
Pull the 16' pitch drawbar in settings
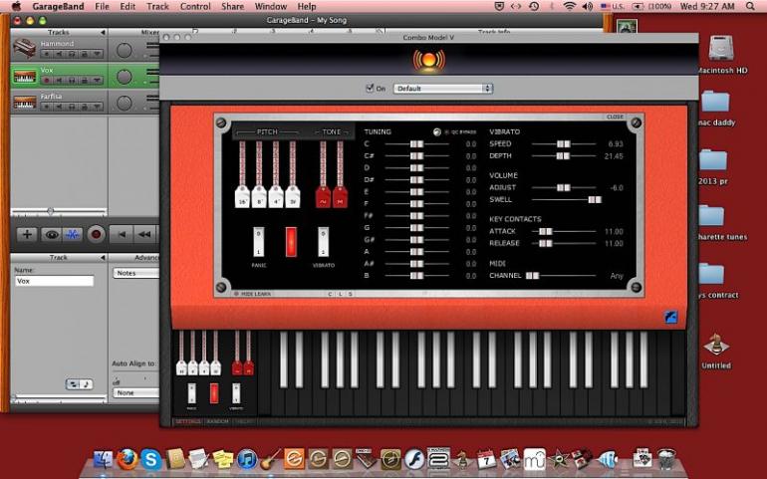pyautogui.click(x=242, y=197)
